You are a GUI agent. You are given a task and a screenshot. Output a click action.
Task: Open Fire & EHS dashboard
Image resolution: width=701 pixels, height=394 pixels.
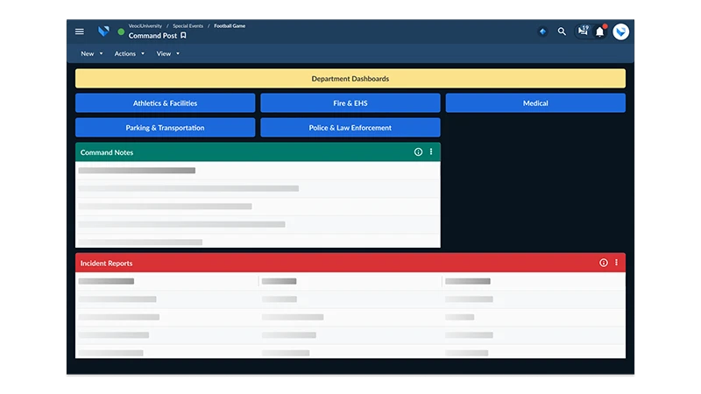click(350, 103)
